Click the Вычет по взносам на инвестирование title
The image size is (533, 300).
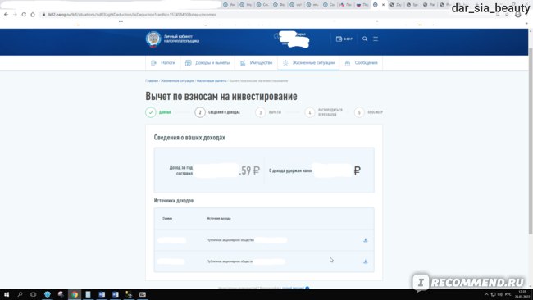point(221,96)
